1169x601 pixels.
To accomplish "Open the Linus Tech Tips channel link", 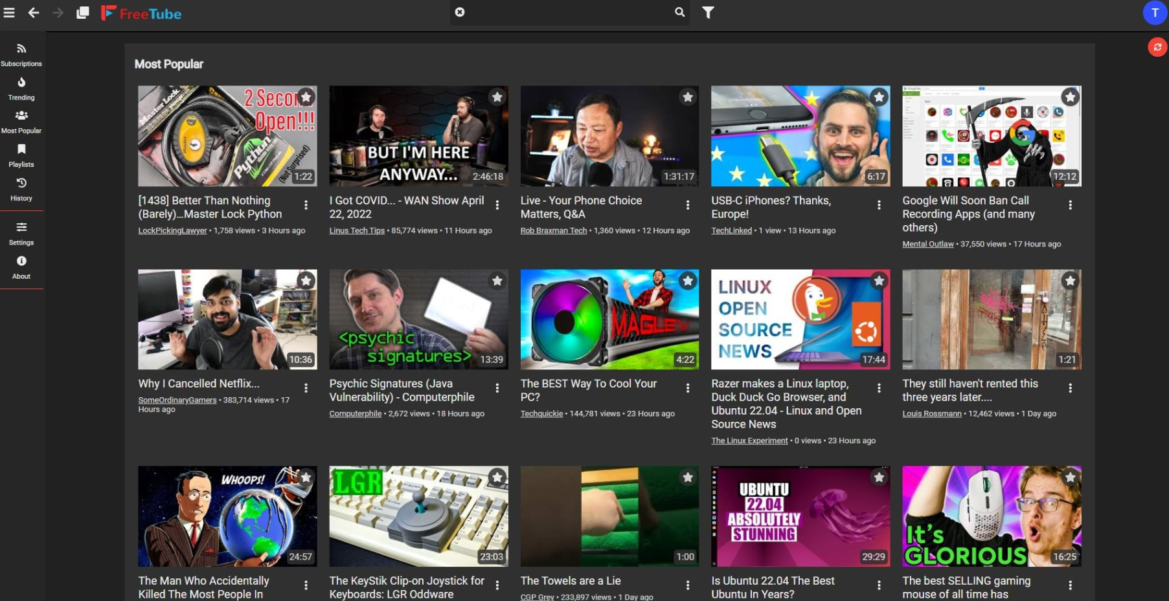I will point(357,231).
